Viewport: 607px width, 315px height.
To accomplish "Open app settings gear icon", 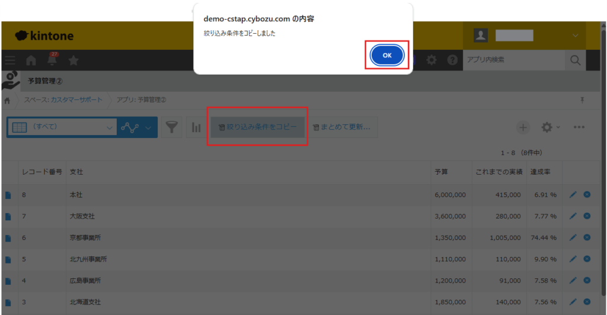I will pos(547,127).
